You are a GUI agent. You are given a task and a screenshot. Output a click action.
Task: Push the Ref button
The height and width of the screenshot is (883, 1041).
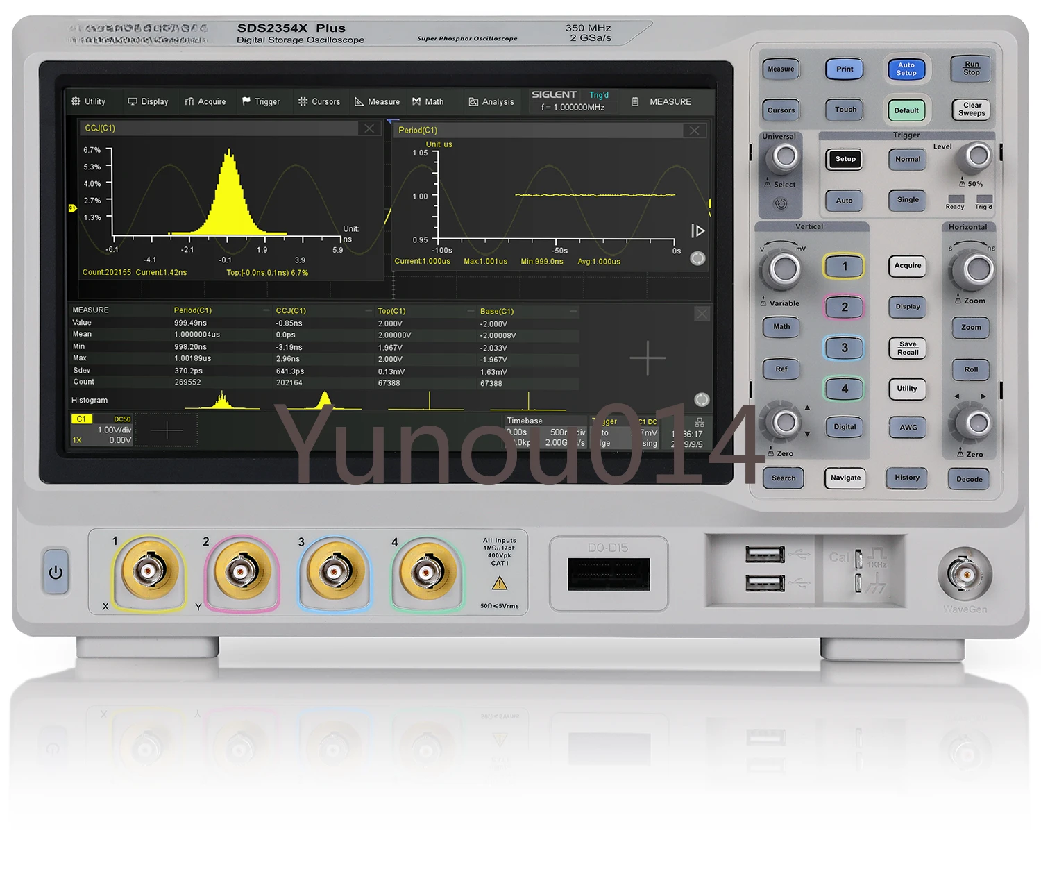[x=781, y=369]
